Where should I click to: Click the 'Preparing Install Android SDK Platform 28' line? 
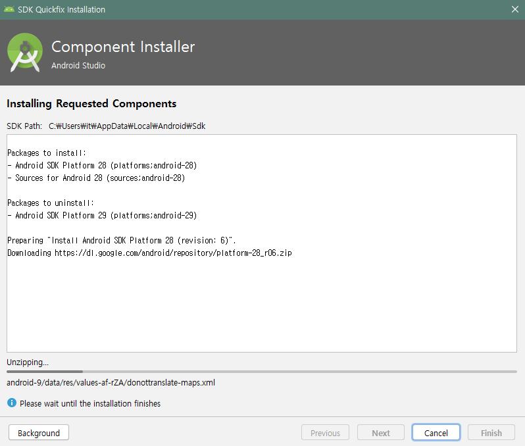122,240
